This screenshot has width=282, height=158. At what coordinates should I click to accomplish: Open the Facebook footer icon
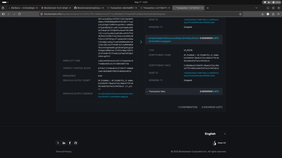[70, 143]
